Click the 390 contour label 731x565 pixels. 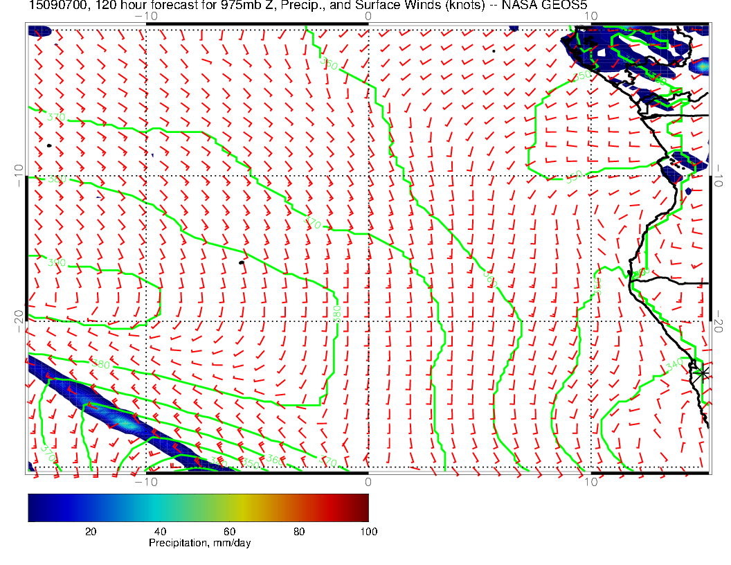56,262
